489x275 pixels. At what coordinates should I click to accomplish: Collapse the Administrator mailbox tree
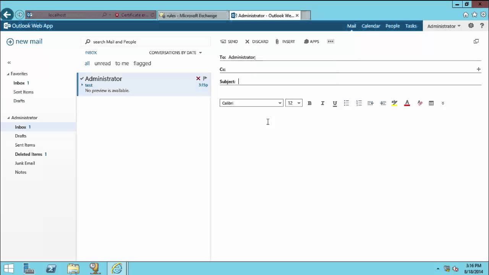(x=8, y=118)
